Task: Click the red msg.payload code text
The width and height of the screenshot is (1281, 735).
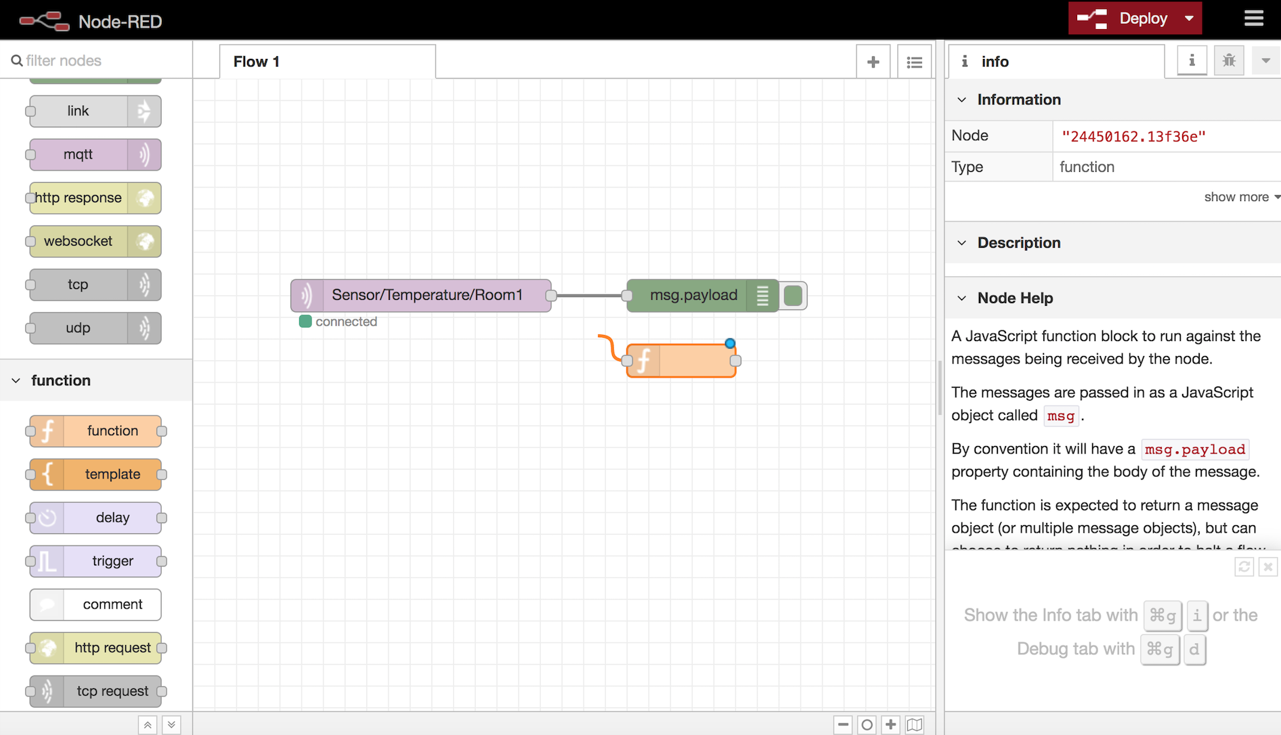Action: (1195, 449)
